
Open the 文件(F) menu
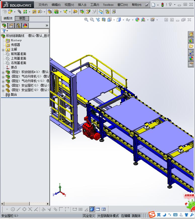pos(43,5)
